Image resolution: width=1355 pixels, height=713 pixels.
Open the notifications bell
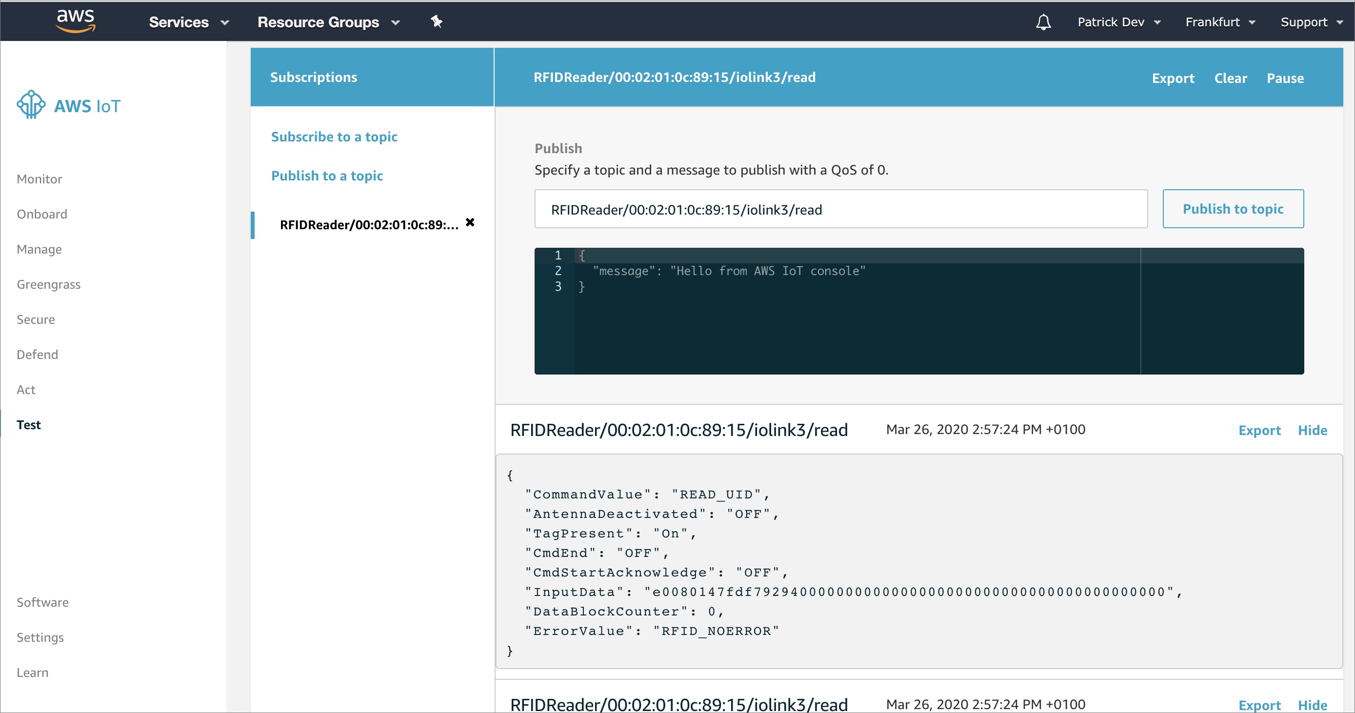tap(1043, 22)
